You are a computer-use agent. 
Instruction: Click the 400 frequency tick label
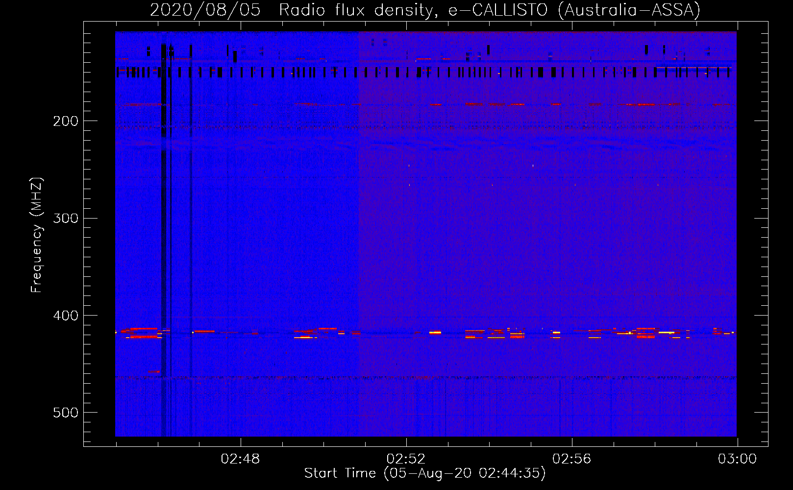pos(66,316)
